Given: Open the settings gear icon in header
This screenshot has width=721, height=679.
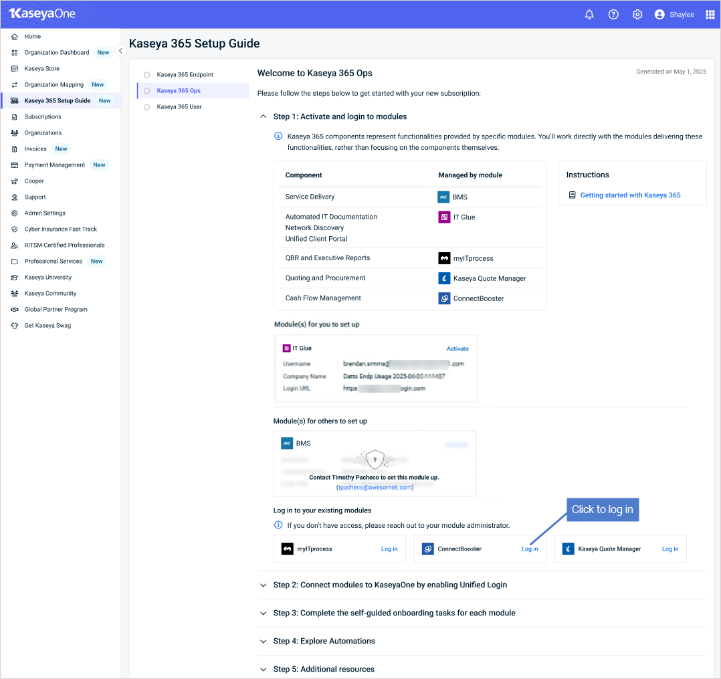Looking at the screenshot, I should (x=637, y=14).
